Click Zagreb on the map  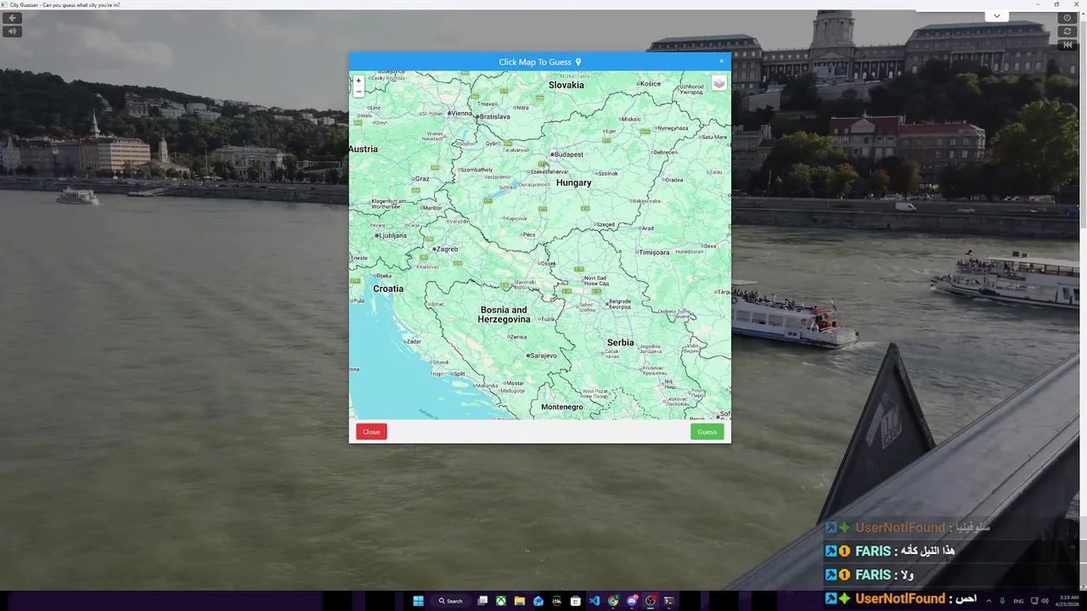pyautogui.click(x=446, y=249)
